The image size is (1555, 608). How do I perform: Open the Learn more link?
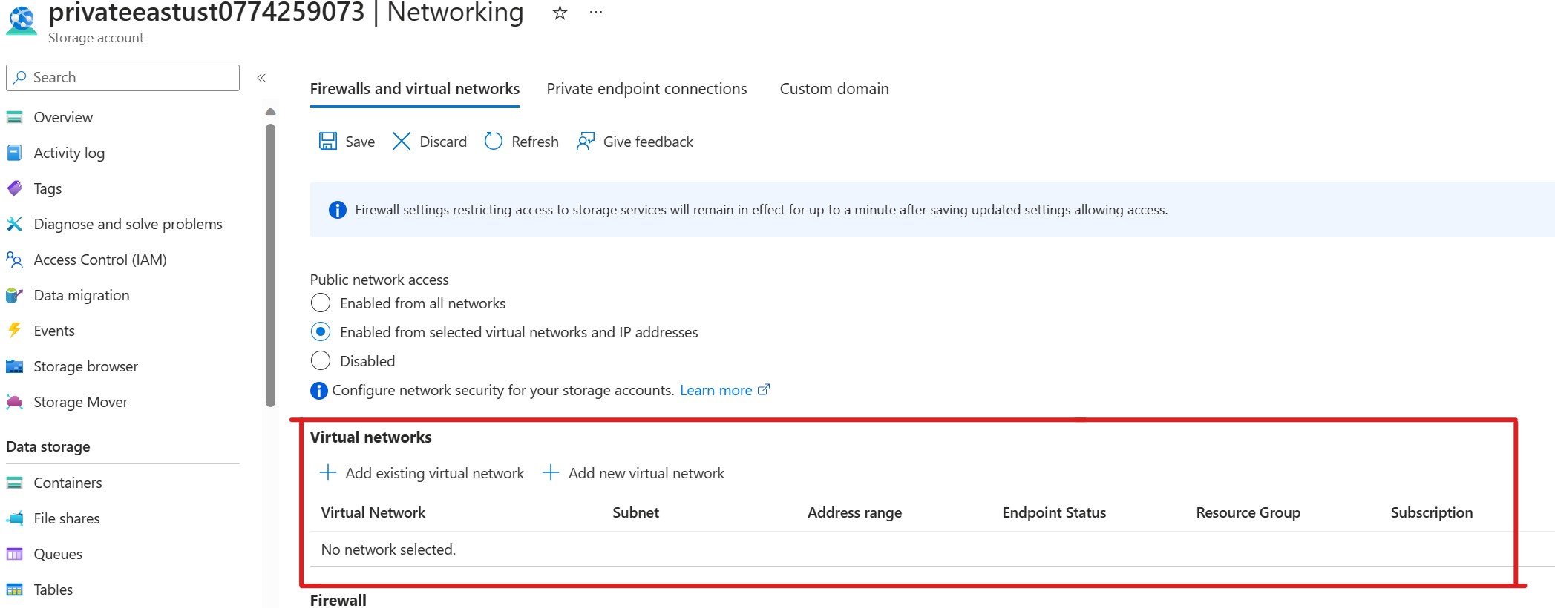click(716, 390)
